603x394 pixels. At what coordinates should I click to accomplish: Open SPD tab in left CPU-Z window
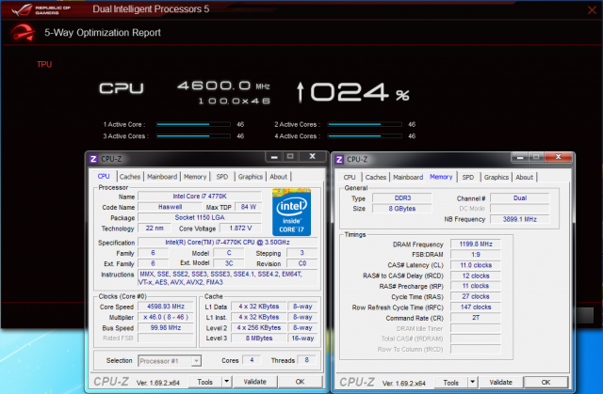[222, 177]
